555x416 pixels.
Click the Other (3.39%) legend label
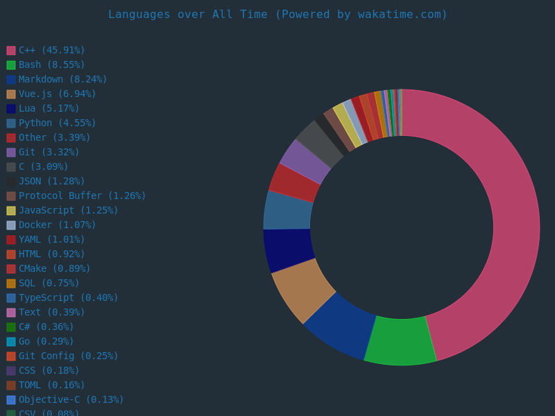click(54, 138)
